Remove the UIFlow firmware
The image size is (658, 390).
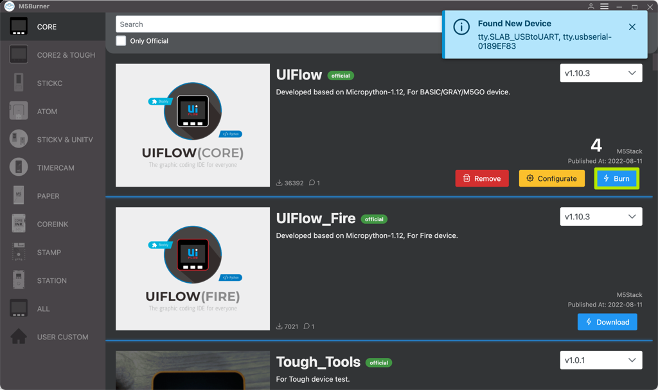point(482,178)
